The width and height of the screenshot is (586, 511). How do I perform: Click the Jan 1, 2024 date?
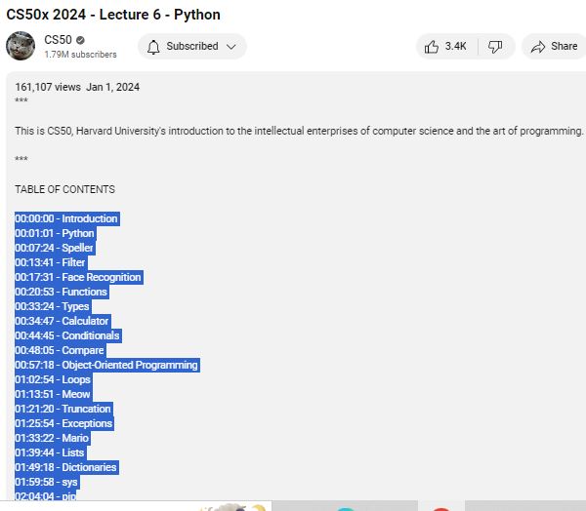click(x=113, y=87)
